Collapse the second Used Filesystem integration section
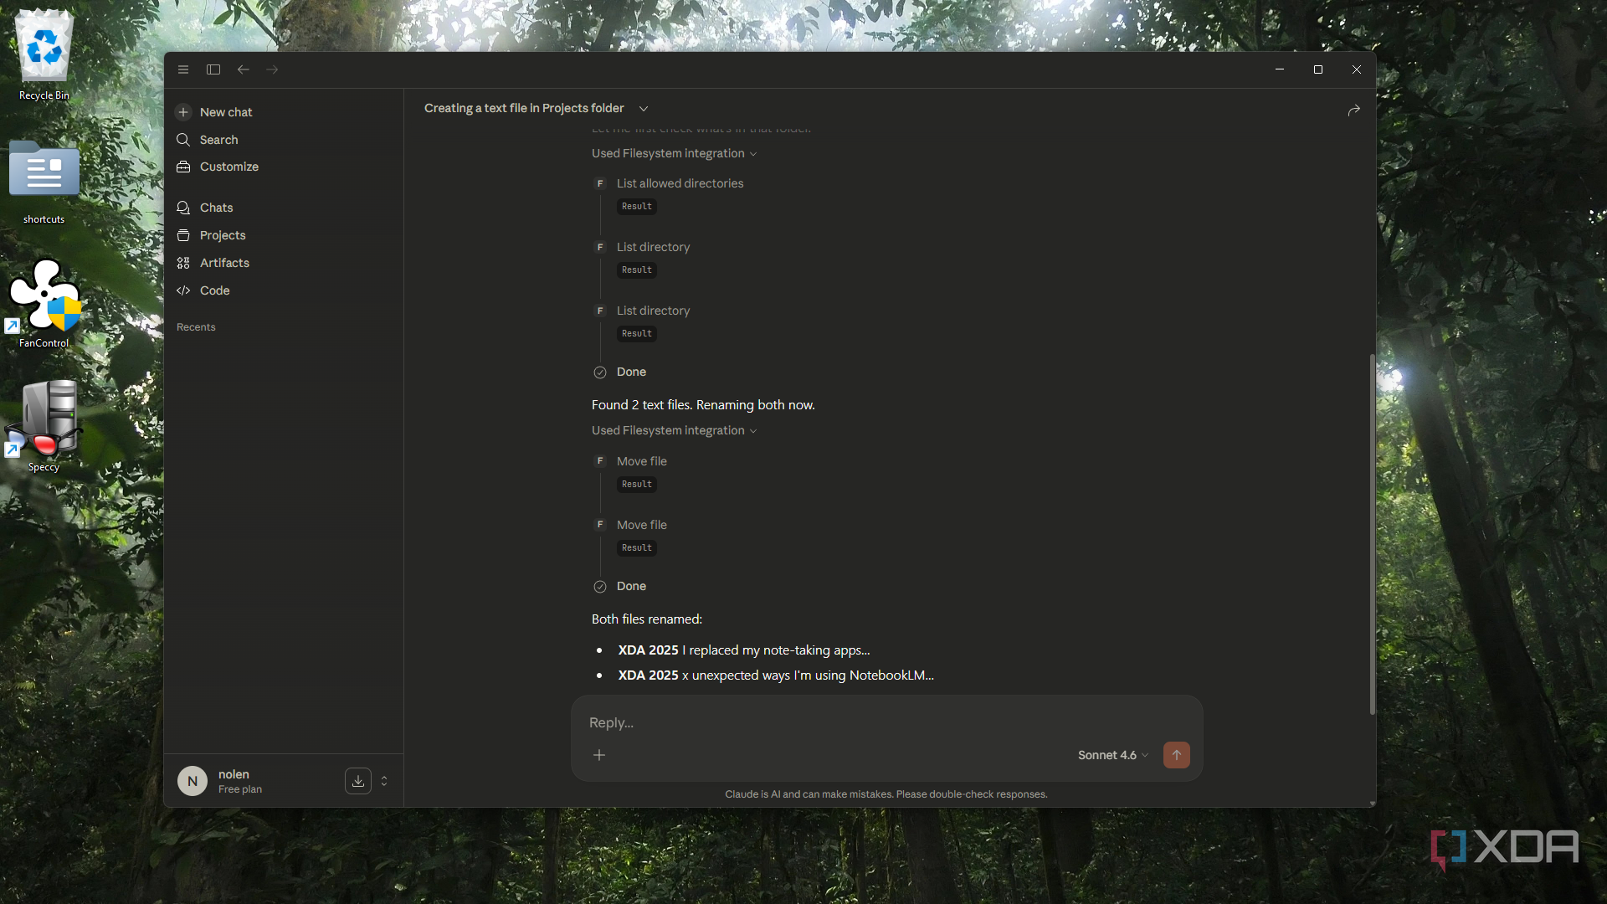1607x904 pixels. 674,430
